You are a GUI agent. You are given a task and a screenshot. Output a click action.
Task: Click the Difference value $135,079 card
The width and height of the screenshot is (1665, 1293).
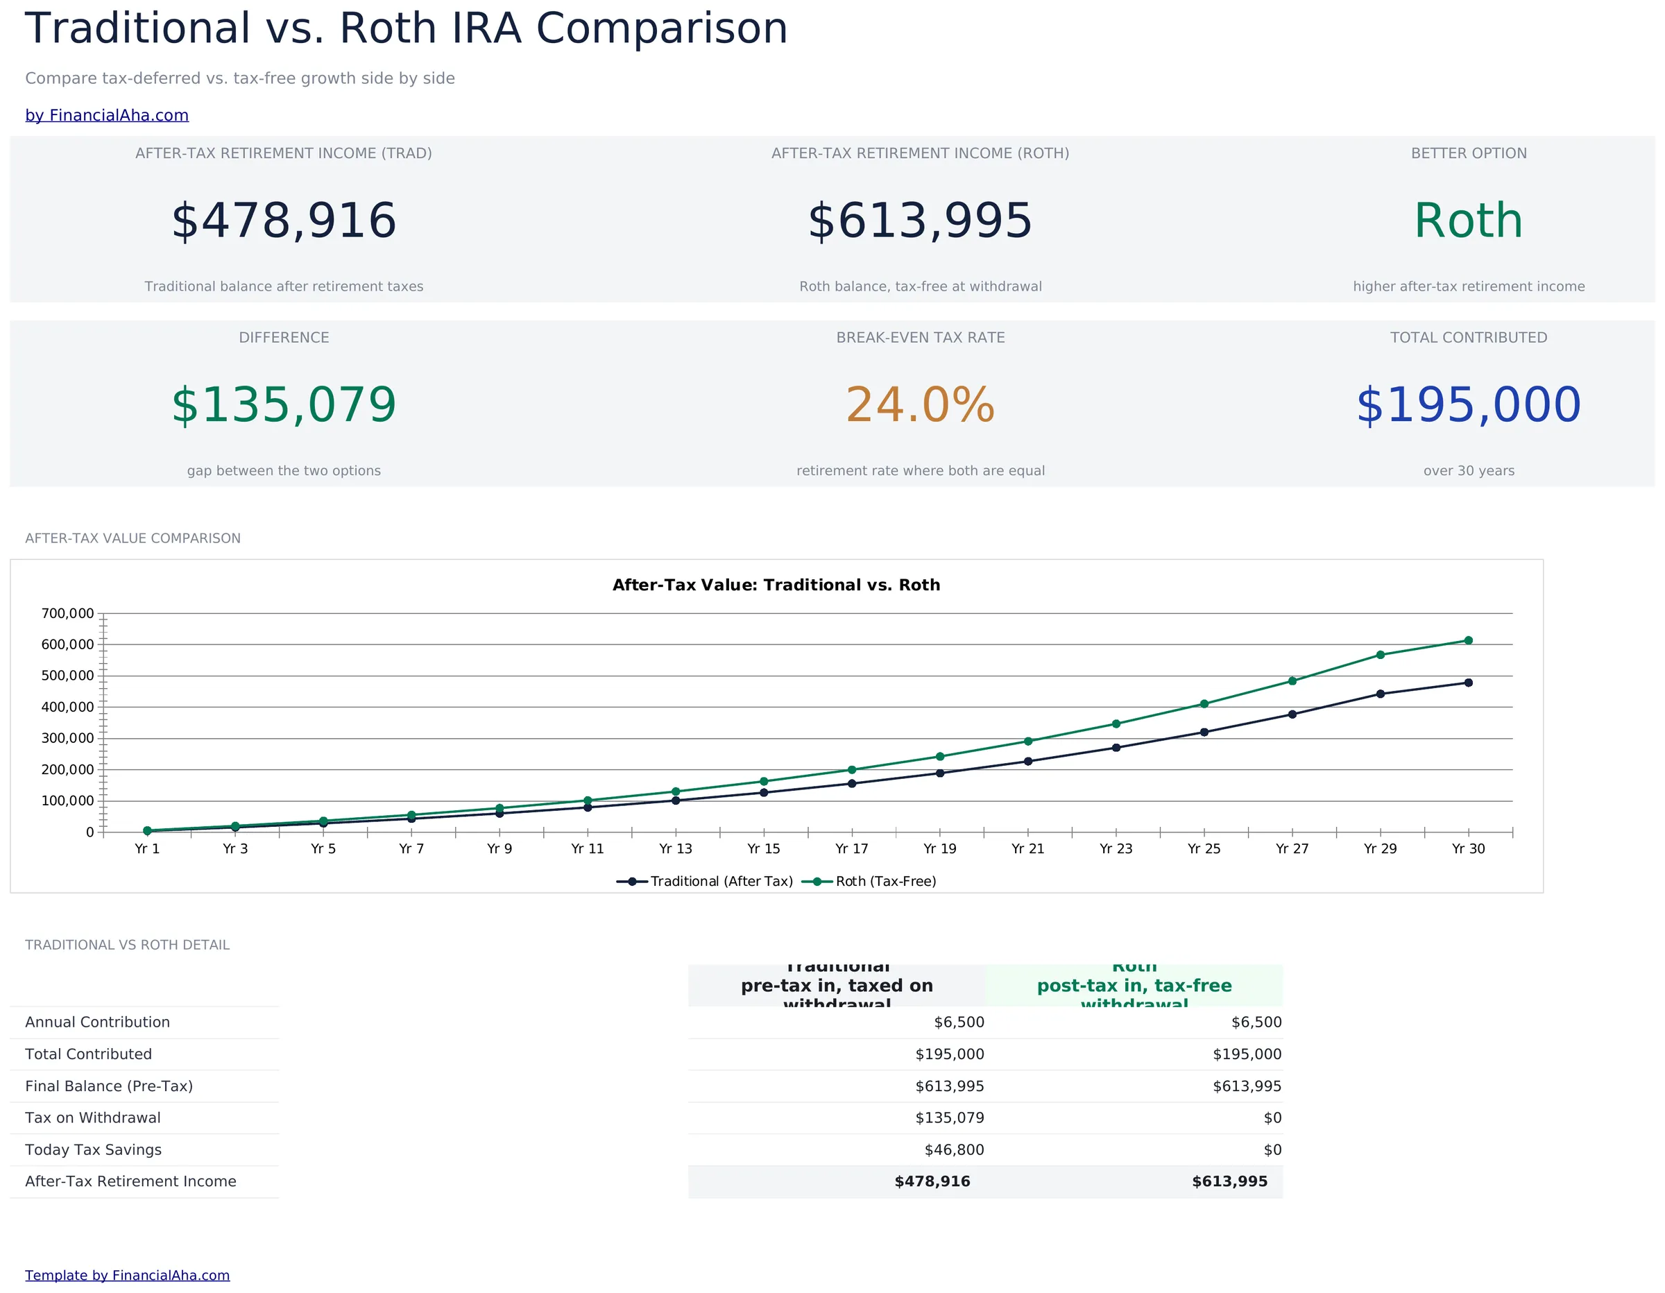284,405
